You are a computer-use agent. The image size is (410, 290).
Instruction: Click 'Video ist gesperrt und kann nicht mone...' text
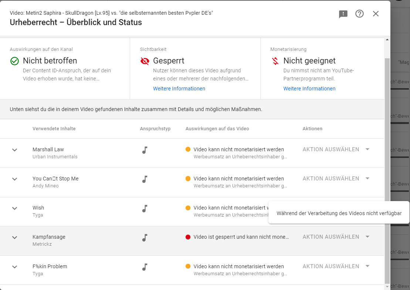click(241, 237)
